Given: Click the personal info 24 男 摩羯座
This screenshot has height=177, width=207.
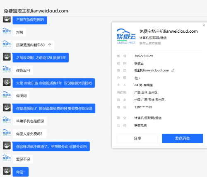Looking at the screenshot, I should 144,85.
